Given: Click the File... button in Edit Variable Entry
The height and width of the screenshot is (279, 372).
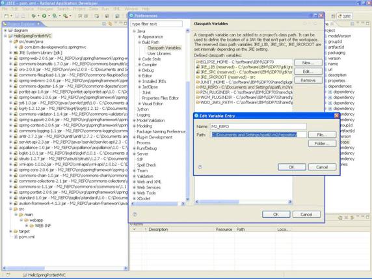Looking at the screenshot, I should (x=322, y=135).
